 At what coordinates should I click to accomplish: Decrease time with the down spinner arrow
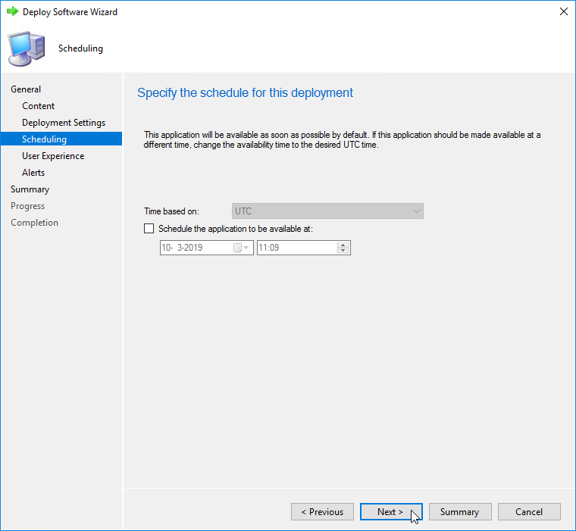(x=343, y=251)
